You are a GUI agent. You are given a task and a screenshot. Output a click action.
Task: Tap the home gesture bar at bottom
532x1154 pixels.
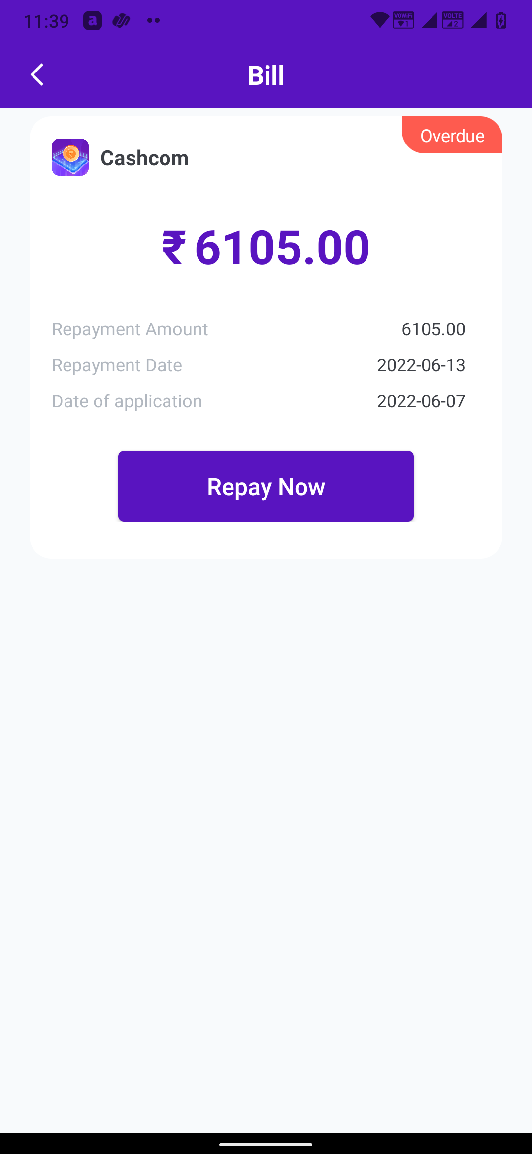[x=266, y=1144]
